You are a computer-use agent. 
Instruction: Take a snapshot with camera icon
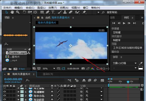pos(83,69)
